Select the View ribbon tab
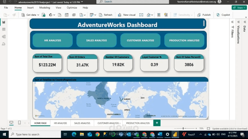Viewport: 248px width, 139px height. [58, 7]
